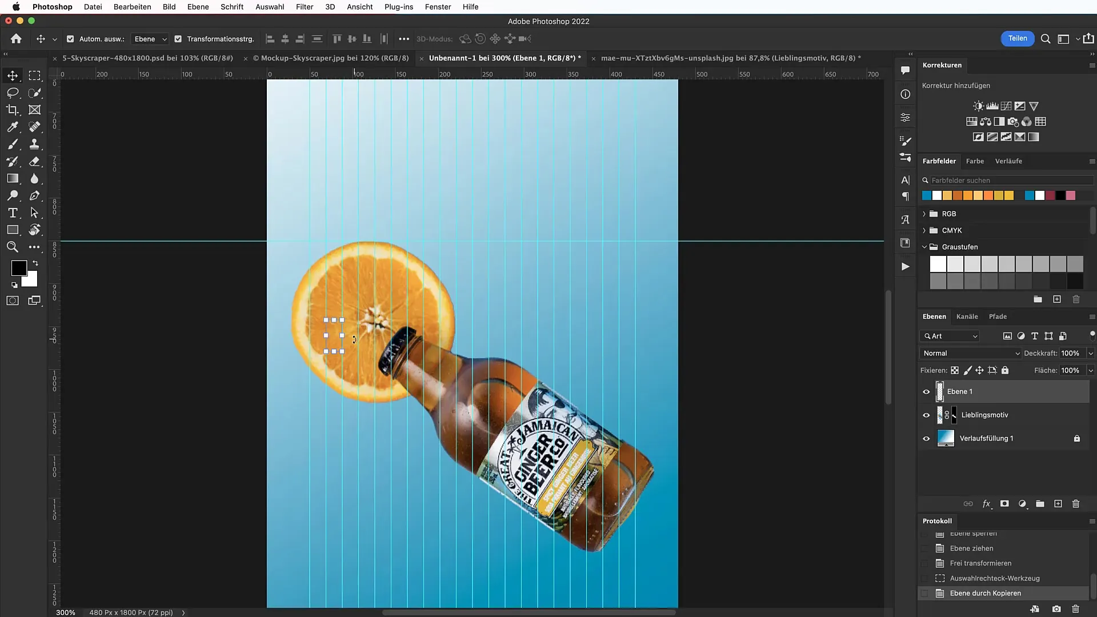Switch to the Pfade tab
This screenshot has height=617, width=1097.
coord(998,316)
